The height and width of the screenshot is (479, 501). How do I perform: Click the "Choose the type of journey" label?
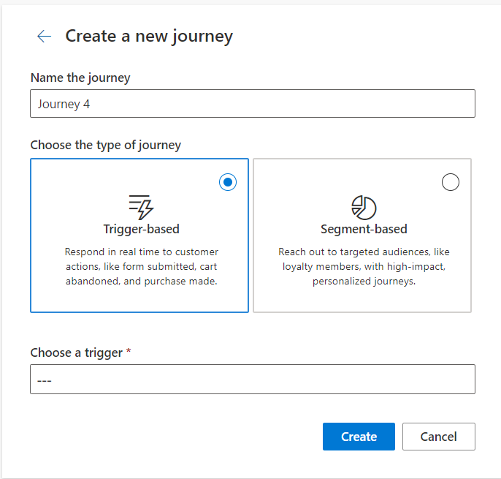(105, 145)
